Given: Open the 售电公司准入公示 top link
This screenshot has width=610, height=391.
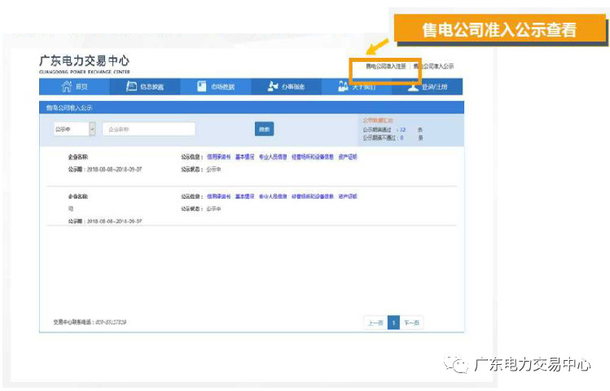Looking at the screenshot, I should 434,66.
